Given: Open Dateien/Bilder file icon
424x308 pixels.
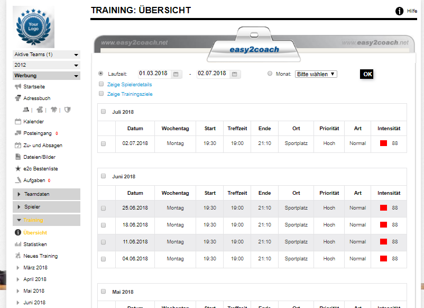Looking at the screenshot, I should click(18, 157).
